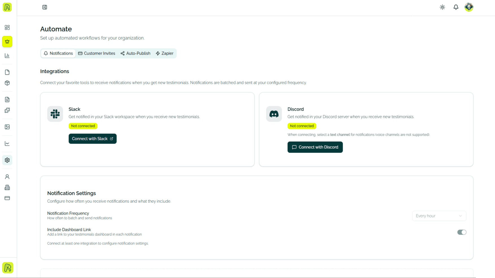The image size is (495, 278).
Task: Open the settings gear icon in sidebar
Action: [7, 160]
